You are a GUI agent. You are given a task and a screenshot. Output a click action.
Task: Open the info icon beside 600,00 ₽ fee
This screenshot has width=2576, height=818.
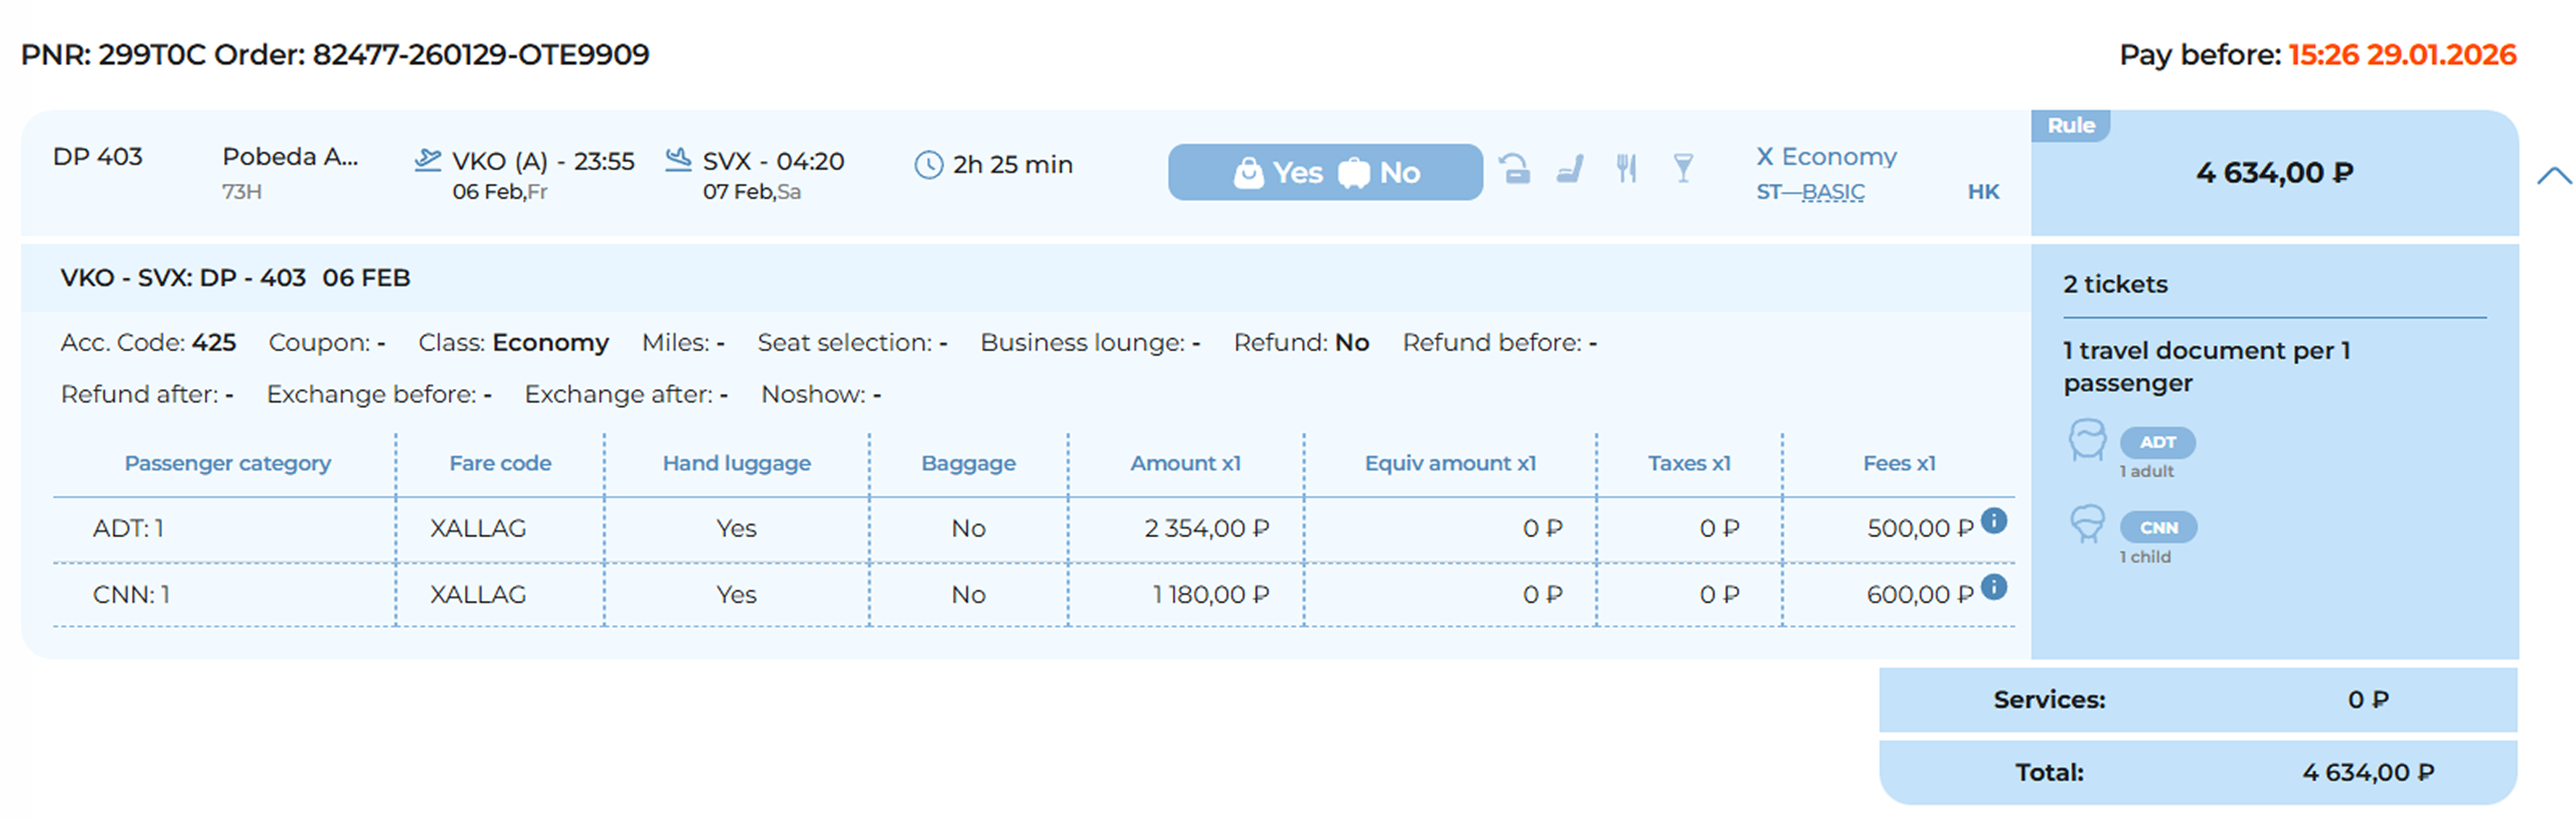(x=1994, y=587)
